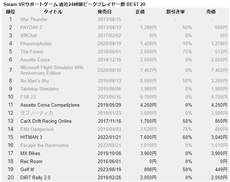Select CarX Drift Racing Online
This screenshot has height=182, width=230.
(x=46, y=121)
